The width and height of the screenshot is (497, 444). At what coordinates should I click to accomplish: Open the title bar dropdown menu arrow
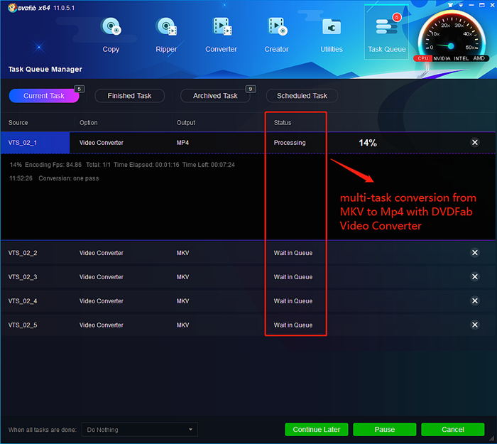pos(461,5)
